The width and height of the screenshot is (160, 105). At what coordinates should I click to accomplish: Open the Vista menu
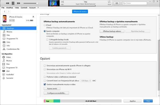coord(17,8)
